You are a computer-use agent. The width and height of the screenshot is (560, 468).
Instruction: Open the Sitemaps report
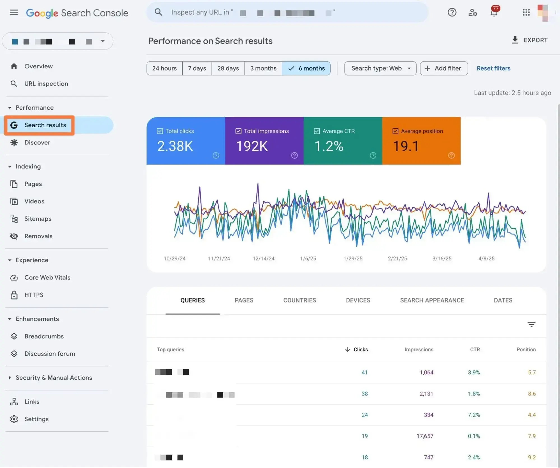(38, 218)
